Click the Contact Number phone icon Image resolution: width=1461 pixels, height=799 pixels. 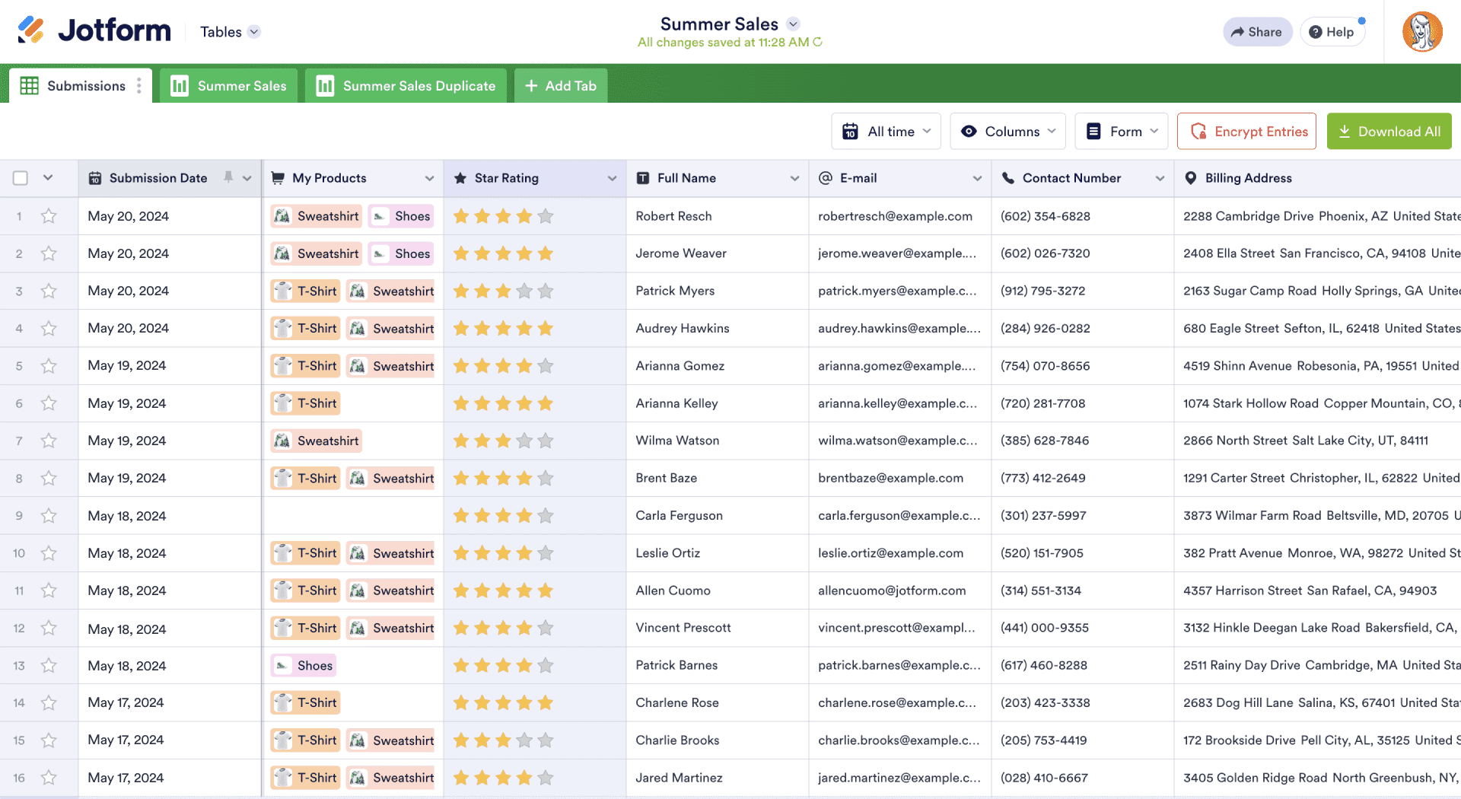pyautogui.click(x=1007, y=177)
